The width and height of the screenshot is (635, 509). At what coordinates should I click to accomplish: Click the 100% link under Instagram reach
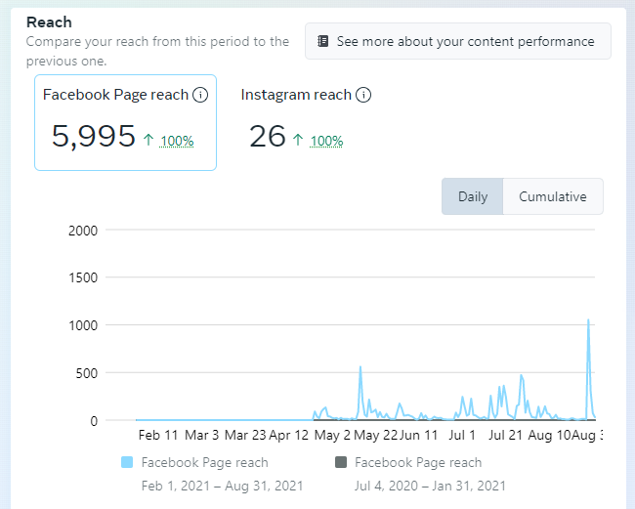click(x=326, y=141)
